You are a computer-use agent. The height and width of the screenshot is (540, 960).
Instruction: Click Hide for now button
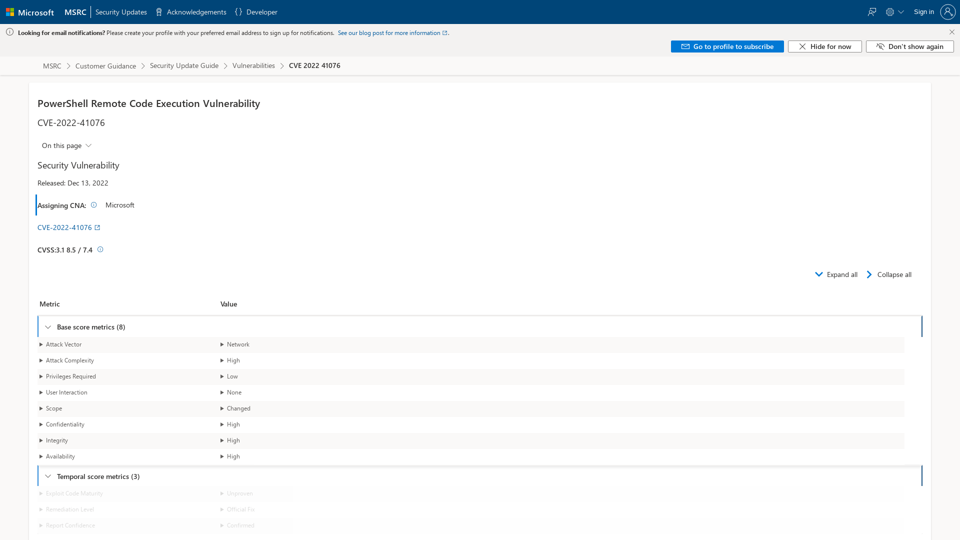pyautogui.click(x=824, y=46)
